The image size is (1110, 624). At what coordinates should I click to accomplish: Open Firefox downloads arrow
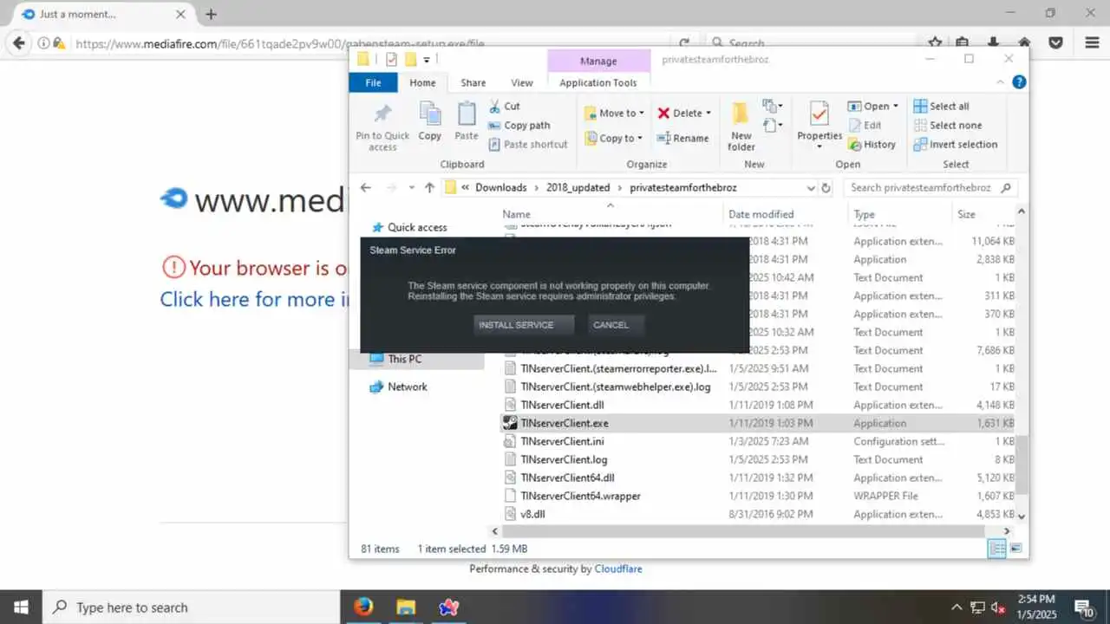click(995, 42)
